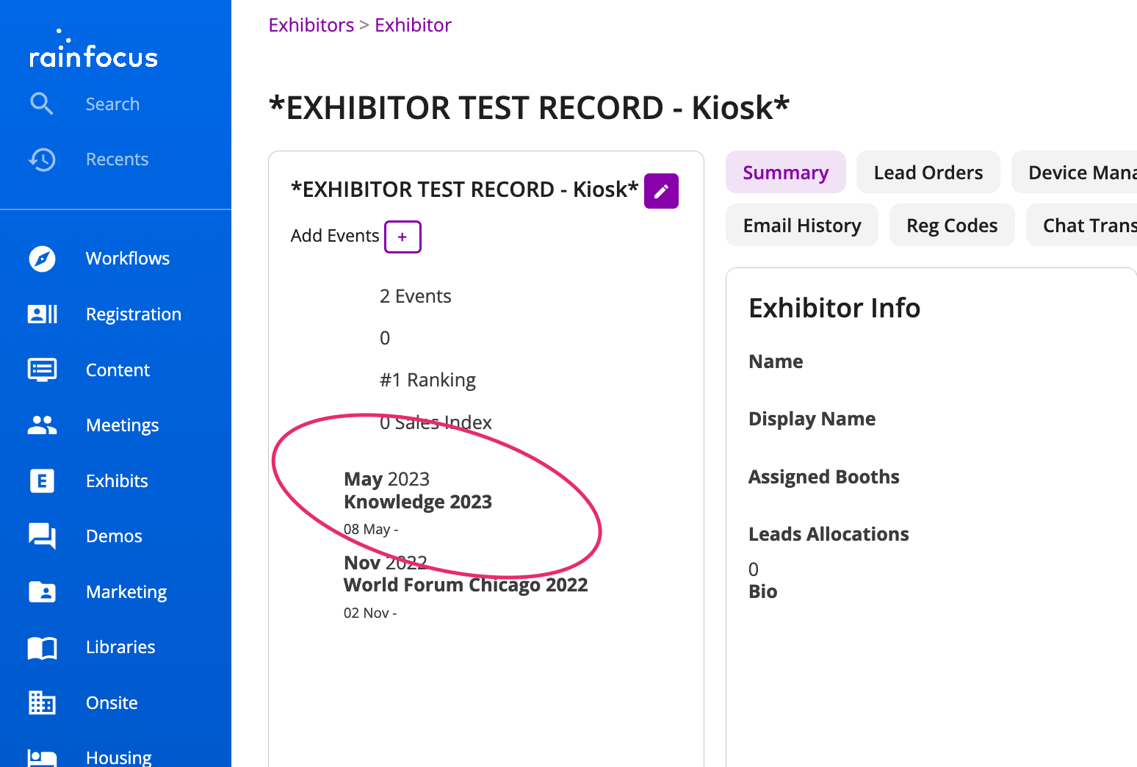Go to Workflows section

tap(128, 259)
